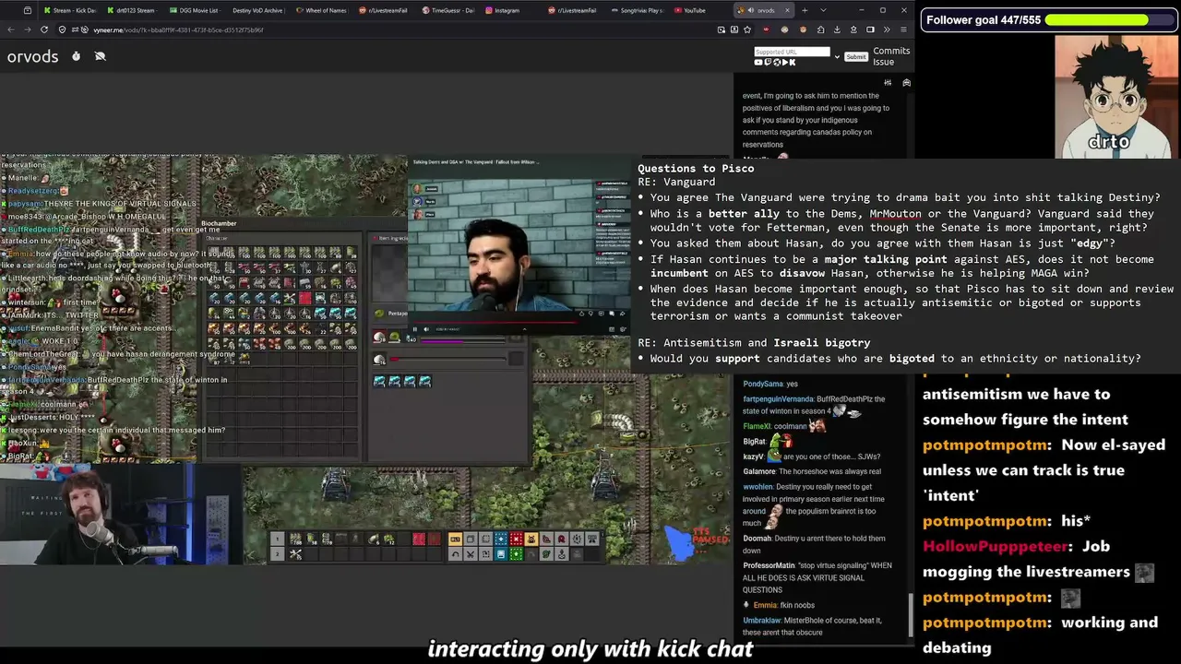This screenshot has height=664, width=1181.
Task: Click the scissors cut tool in game shortcuts
Action: tap(471, 553)
